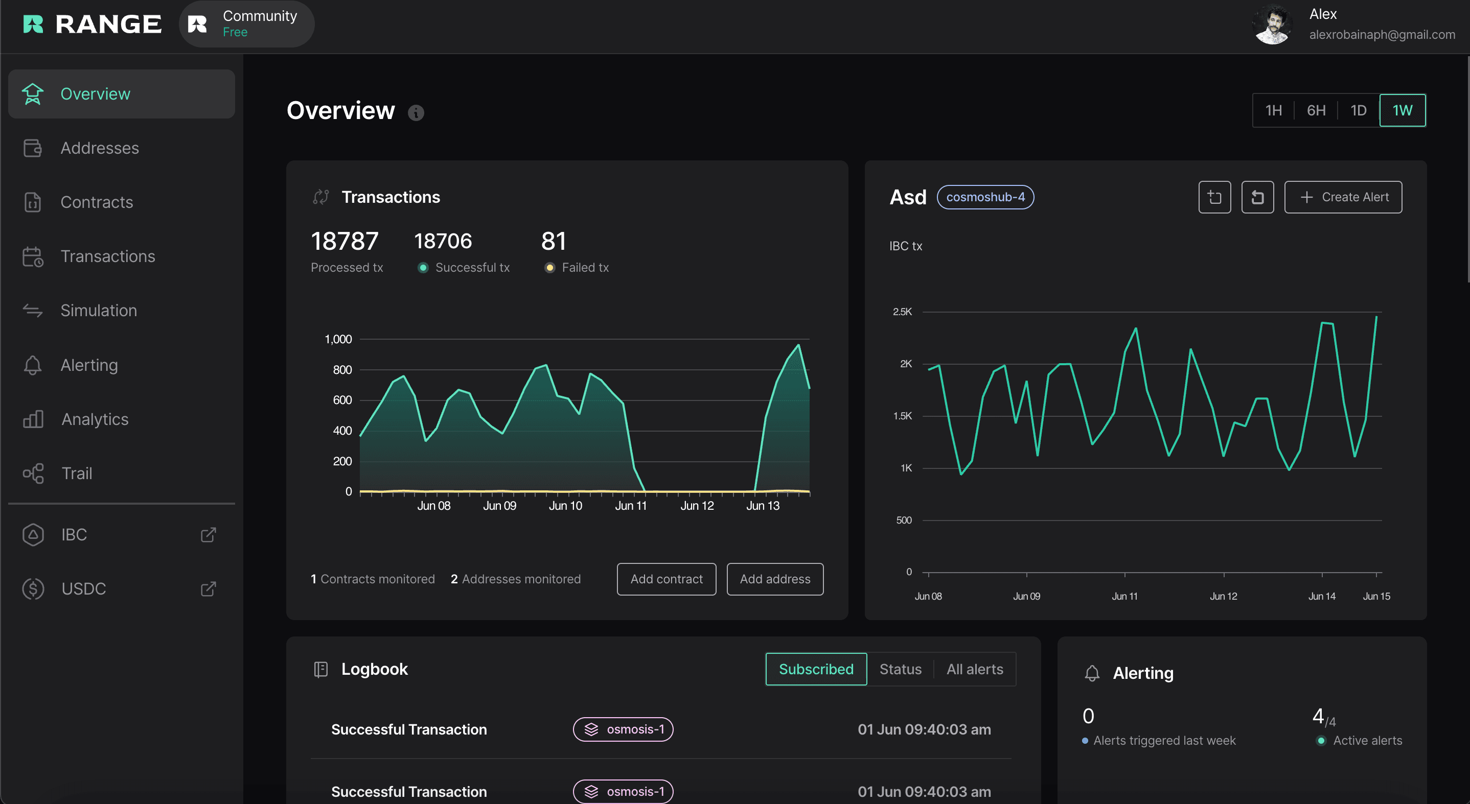Open Analytics bar chart icon
1470x804 pixels.
(x=33, y=419)
